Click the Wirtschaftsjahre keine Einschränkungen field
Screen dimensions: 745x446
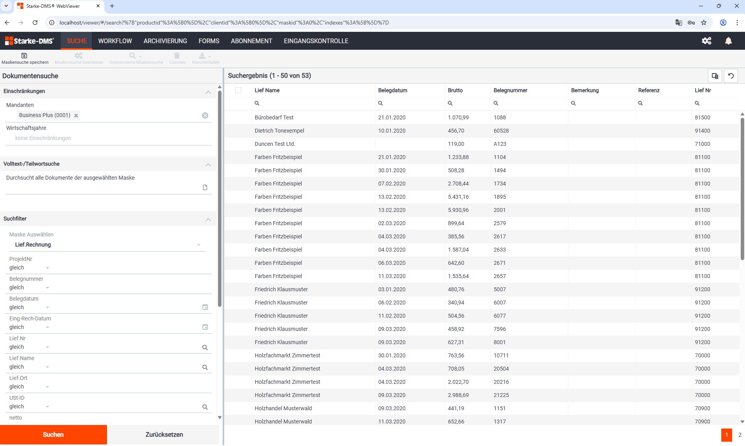(109, 138)
